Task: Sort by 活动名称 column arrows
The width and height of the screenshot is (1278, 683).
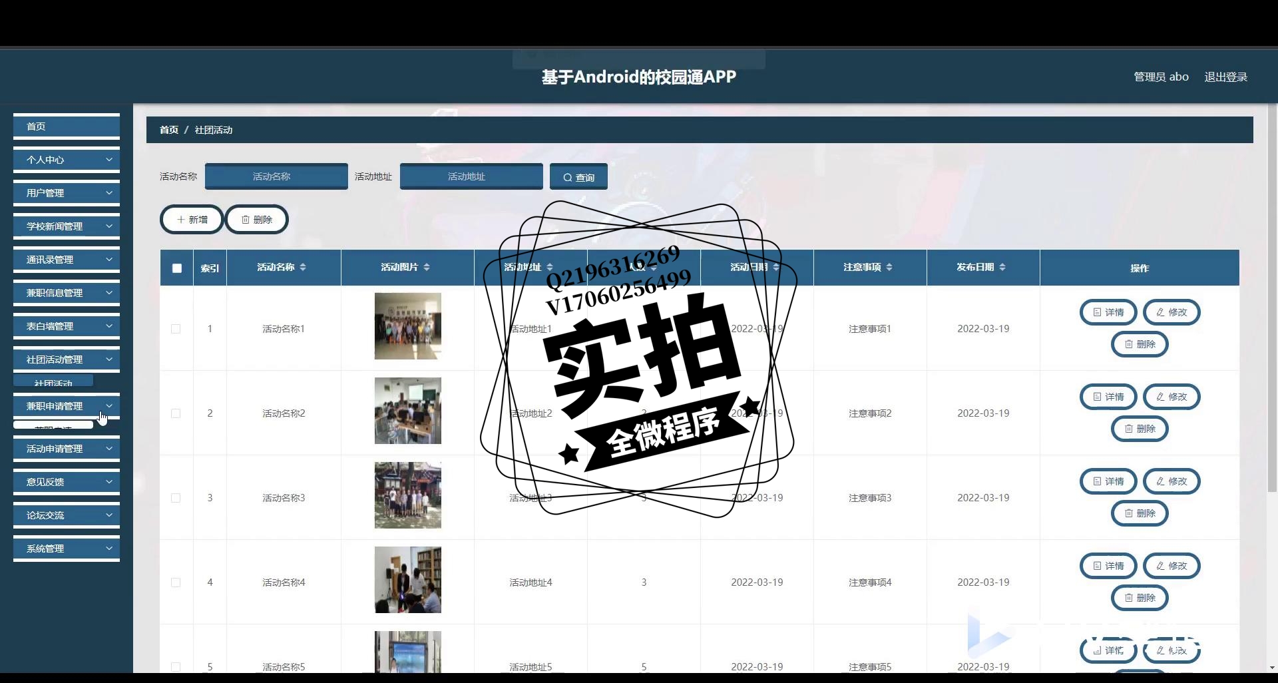Action: click(x=303, y=267)
